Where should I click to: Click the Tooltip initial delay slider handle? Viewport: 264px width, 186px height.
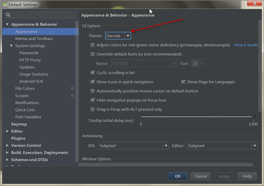tap(253, 116)
